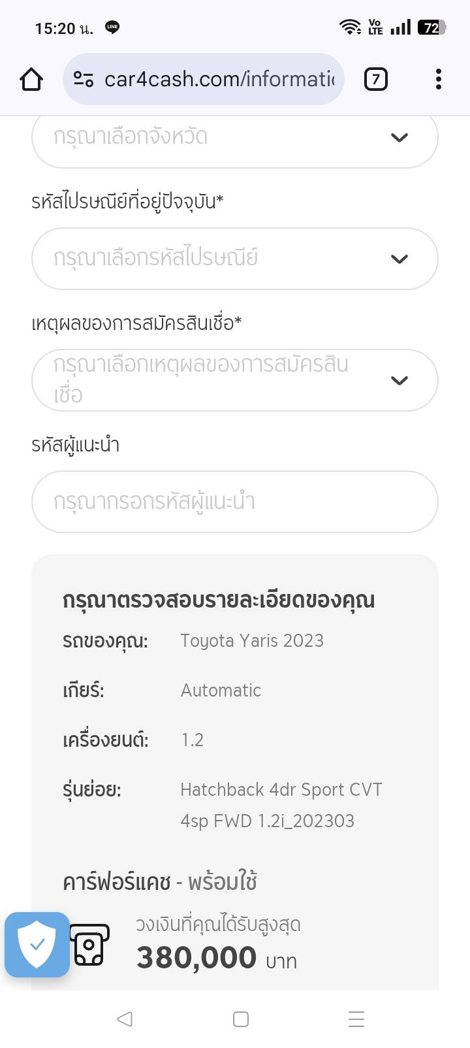Tap the postal code dropdown chevron
Screen dimensions: 470x1048
tap(399, 259)
